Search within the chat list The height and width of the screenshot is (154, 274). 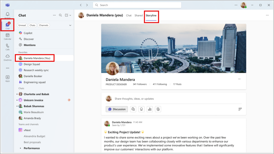coord(60,15)
